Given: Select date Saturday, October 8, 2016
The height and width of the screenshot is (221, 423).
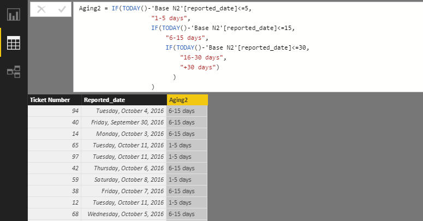Looking at the screenshot, I should (x=124, y=180).
